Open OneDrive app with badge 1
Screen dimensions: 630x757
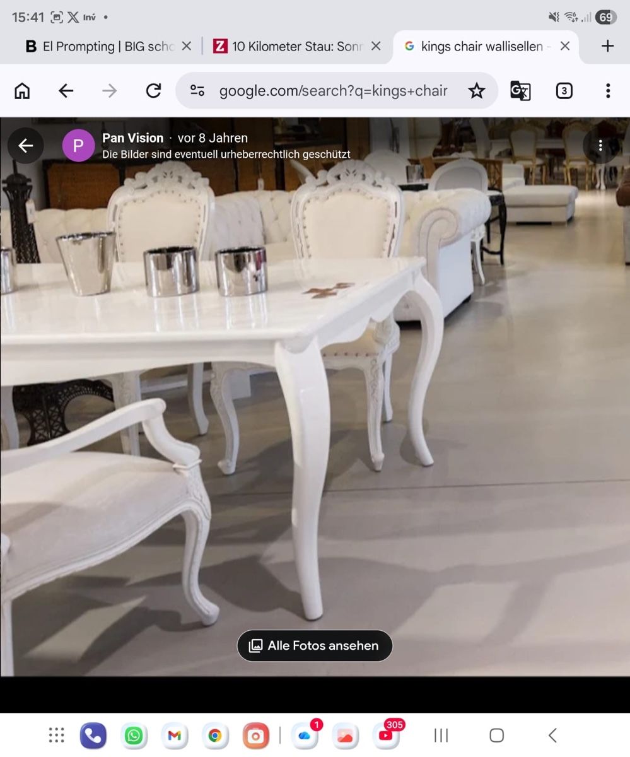305,736
